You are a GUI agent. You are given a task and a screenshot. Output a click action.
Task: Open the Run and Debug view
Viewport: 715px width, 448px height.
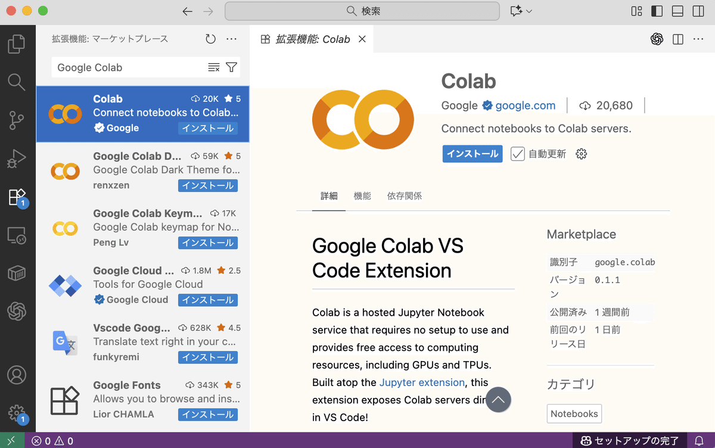pos(18,158)
